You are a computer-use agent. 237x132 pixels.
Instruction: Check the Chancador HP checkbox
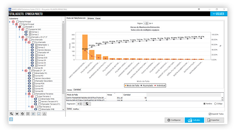[36, 53]
